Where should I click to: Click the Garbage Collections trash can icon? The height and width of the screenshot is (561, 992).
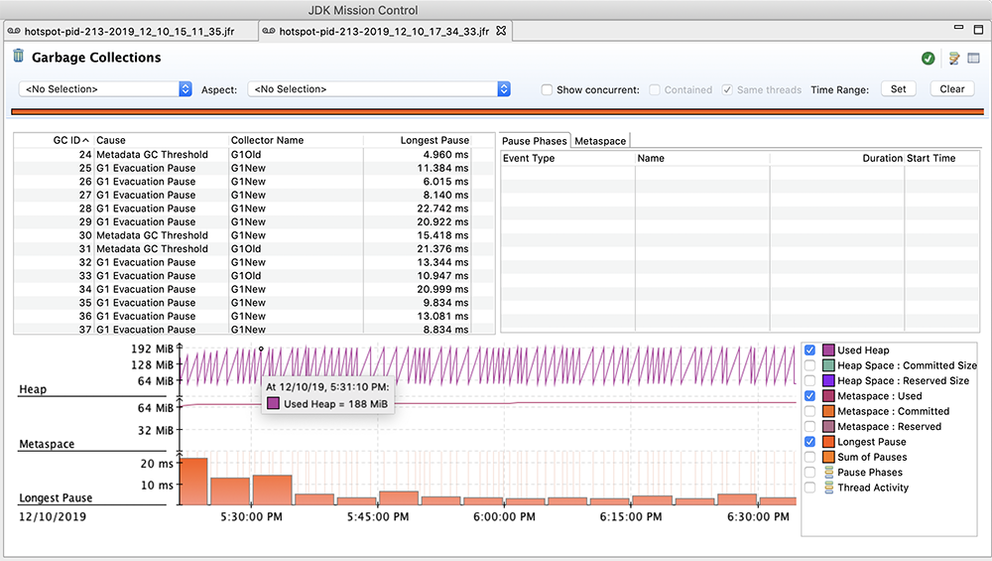[x=18, y=57]
